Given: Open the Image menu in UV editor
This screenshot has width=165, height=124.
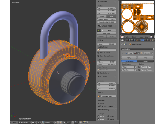Looking at the screenshot, I should coord(141,37).
